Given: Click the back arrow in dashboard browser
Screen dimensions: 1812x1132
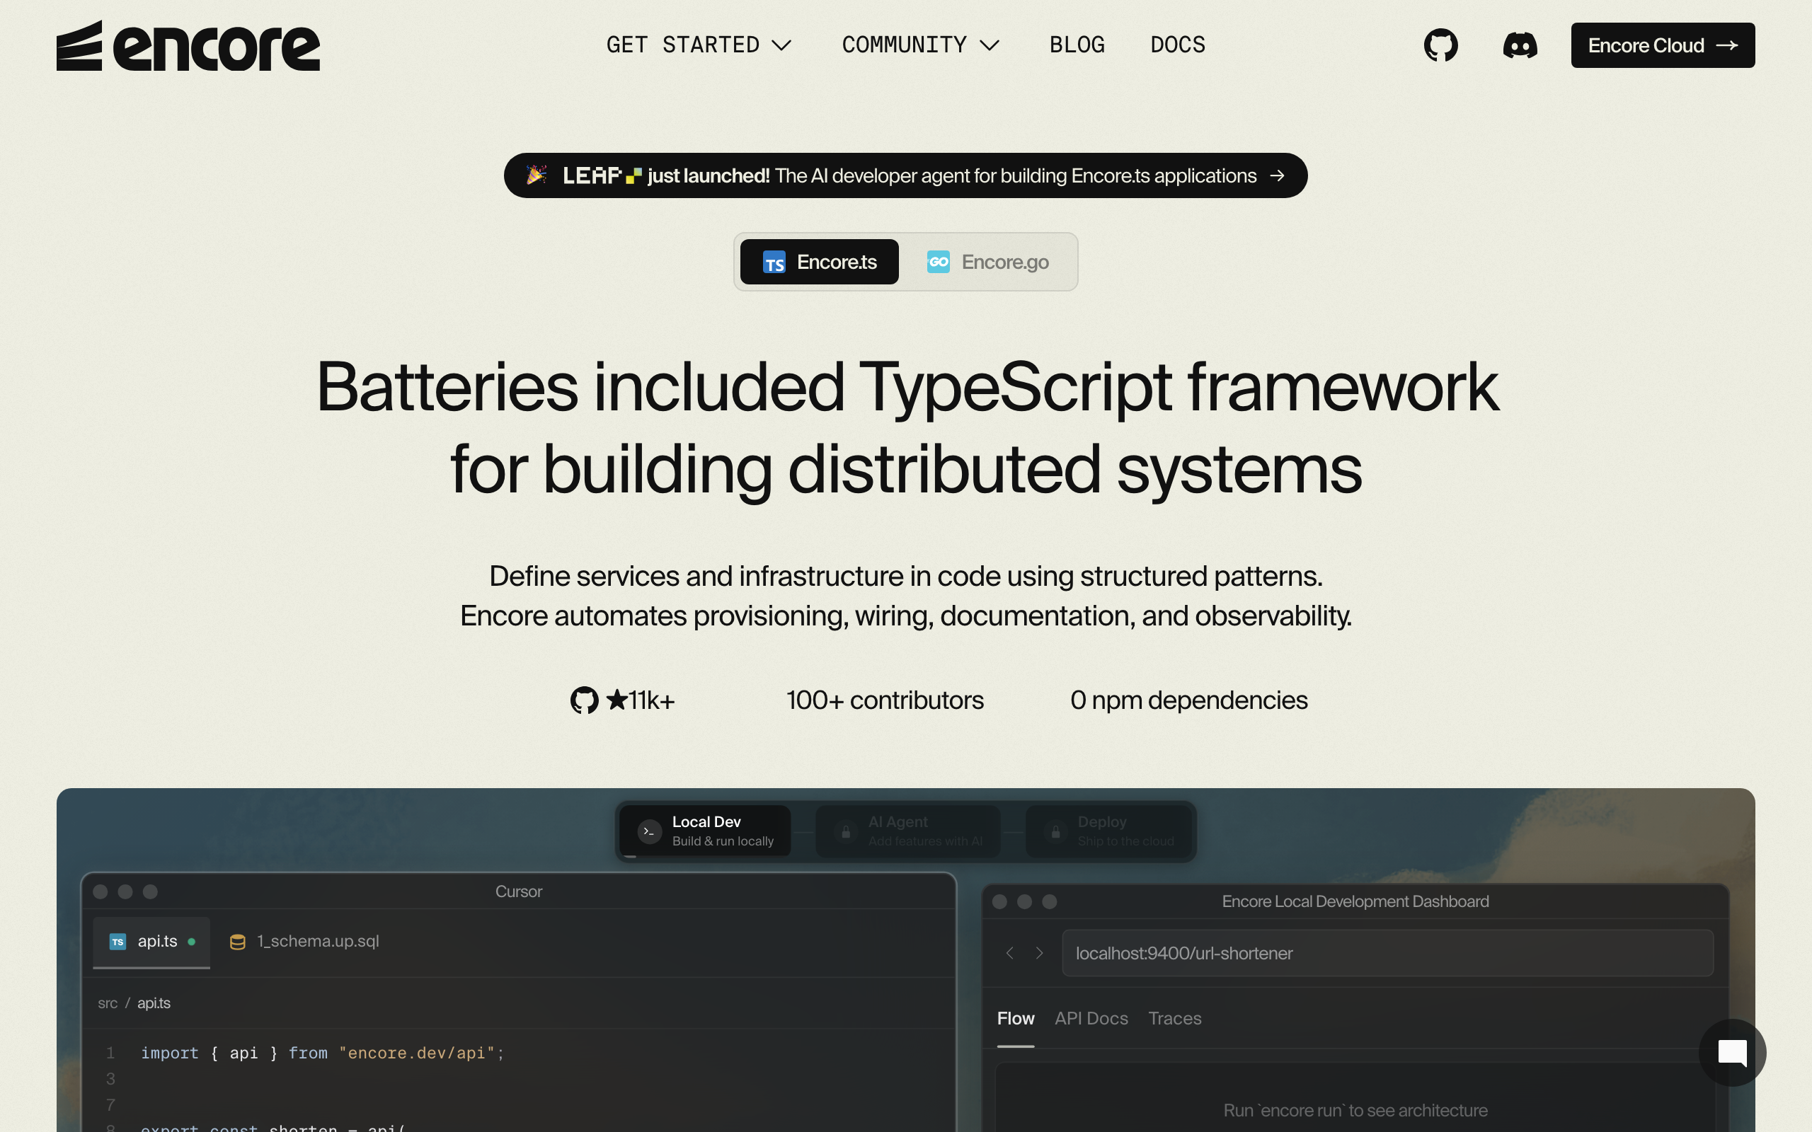Looking at the screenshot, I should (1009, 952).
